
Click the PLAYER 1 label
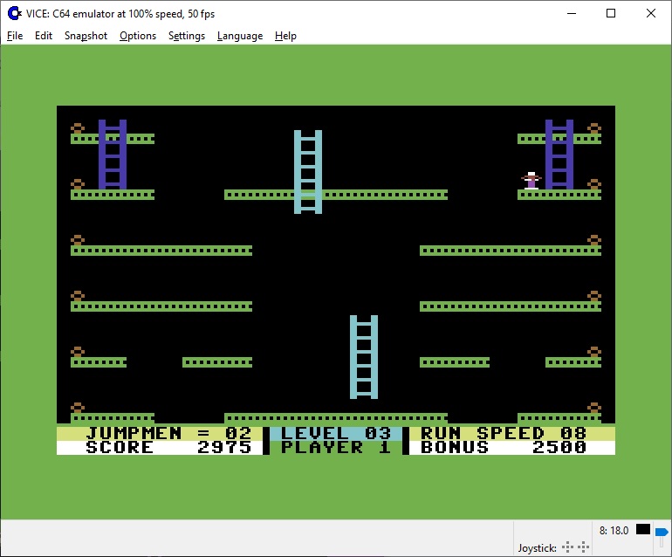336,447
